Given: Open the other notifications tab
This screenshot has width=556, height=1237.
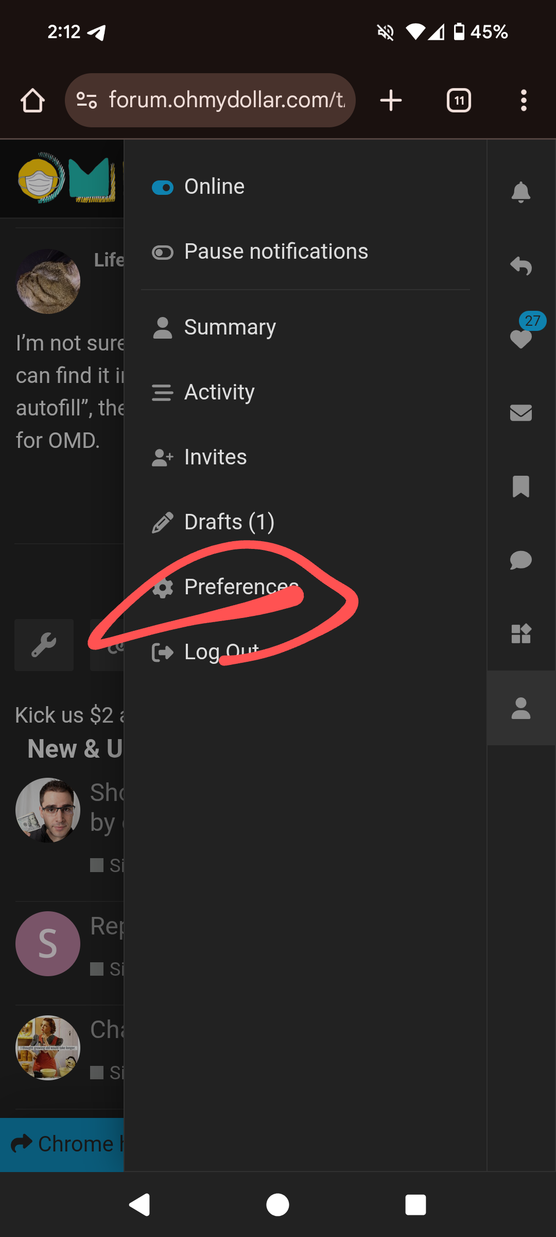Looking at the screenshot, I should point(520,633).
